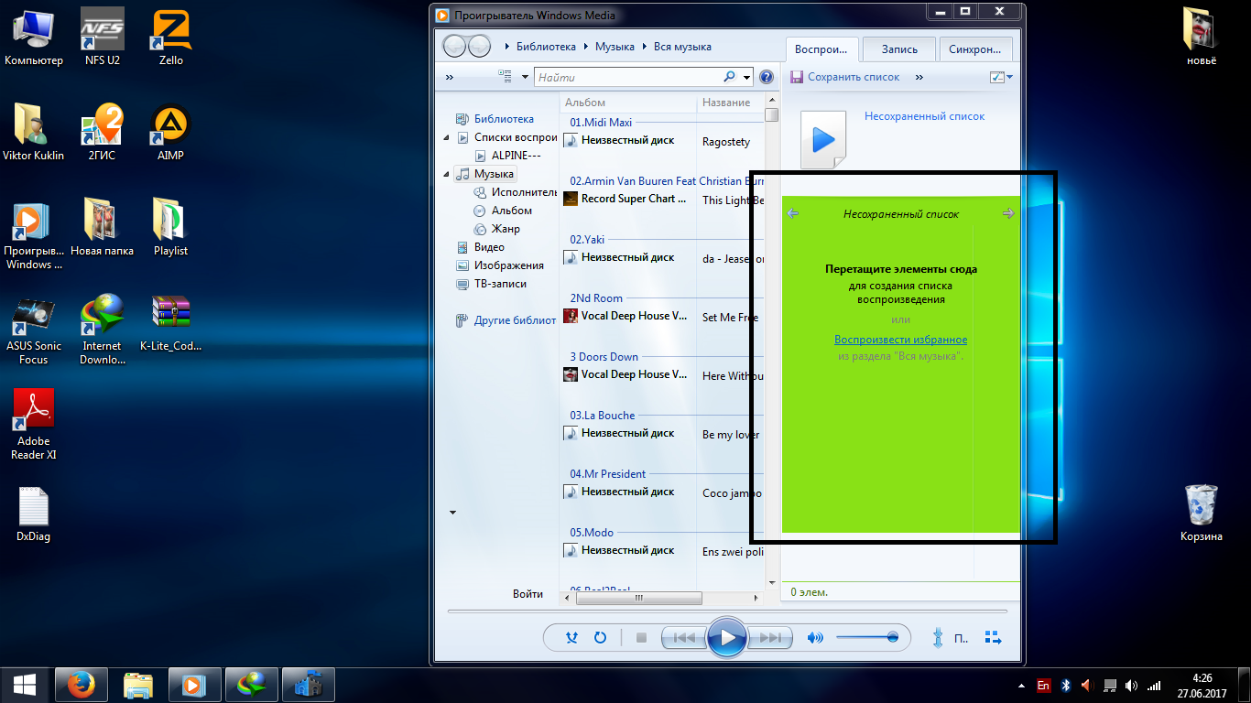The image size is (1251, 703).
Task: Toggle repeat playback mode
Action: pos(601,638)
